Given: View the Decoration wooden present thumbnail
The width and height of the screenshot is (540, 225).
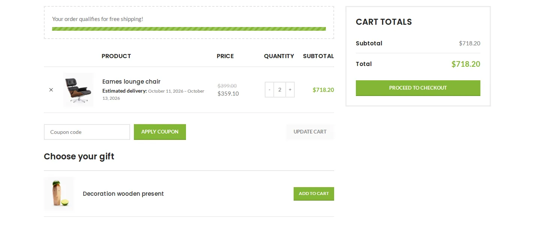Looking at the screenshot, I should pos(59,193).
